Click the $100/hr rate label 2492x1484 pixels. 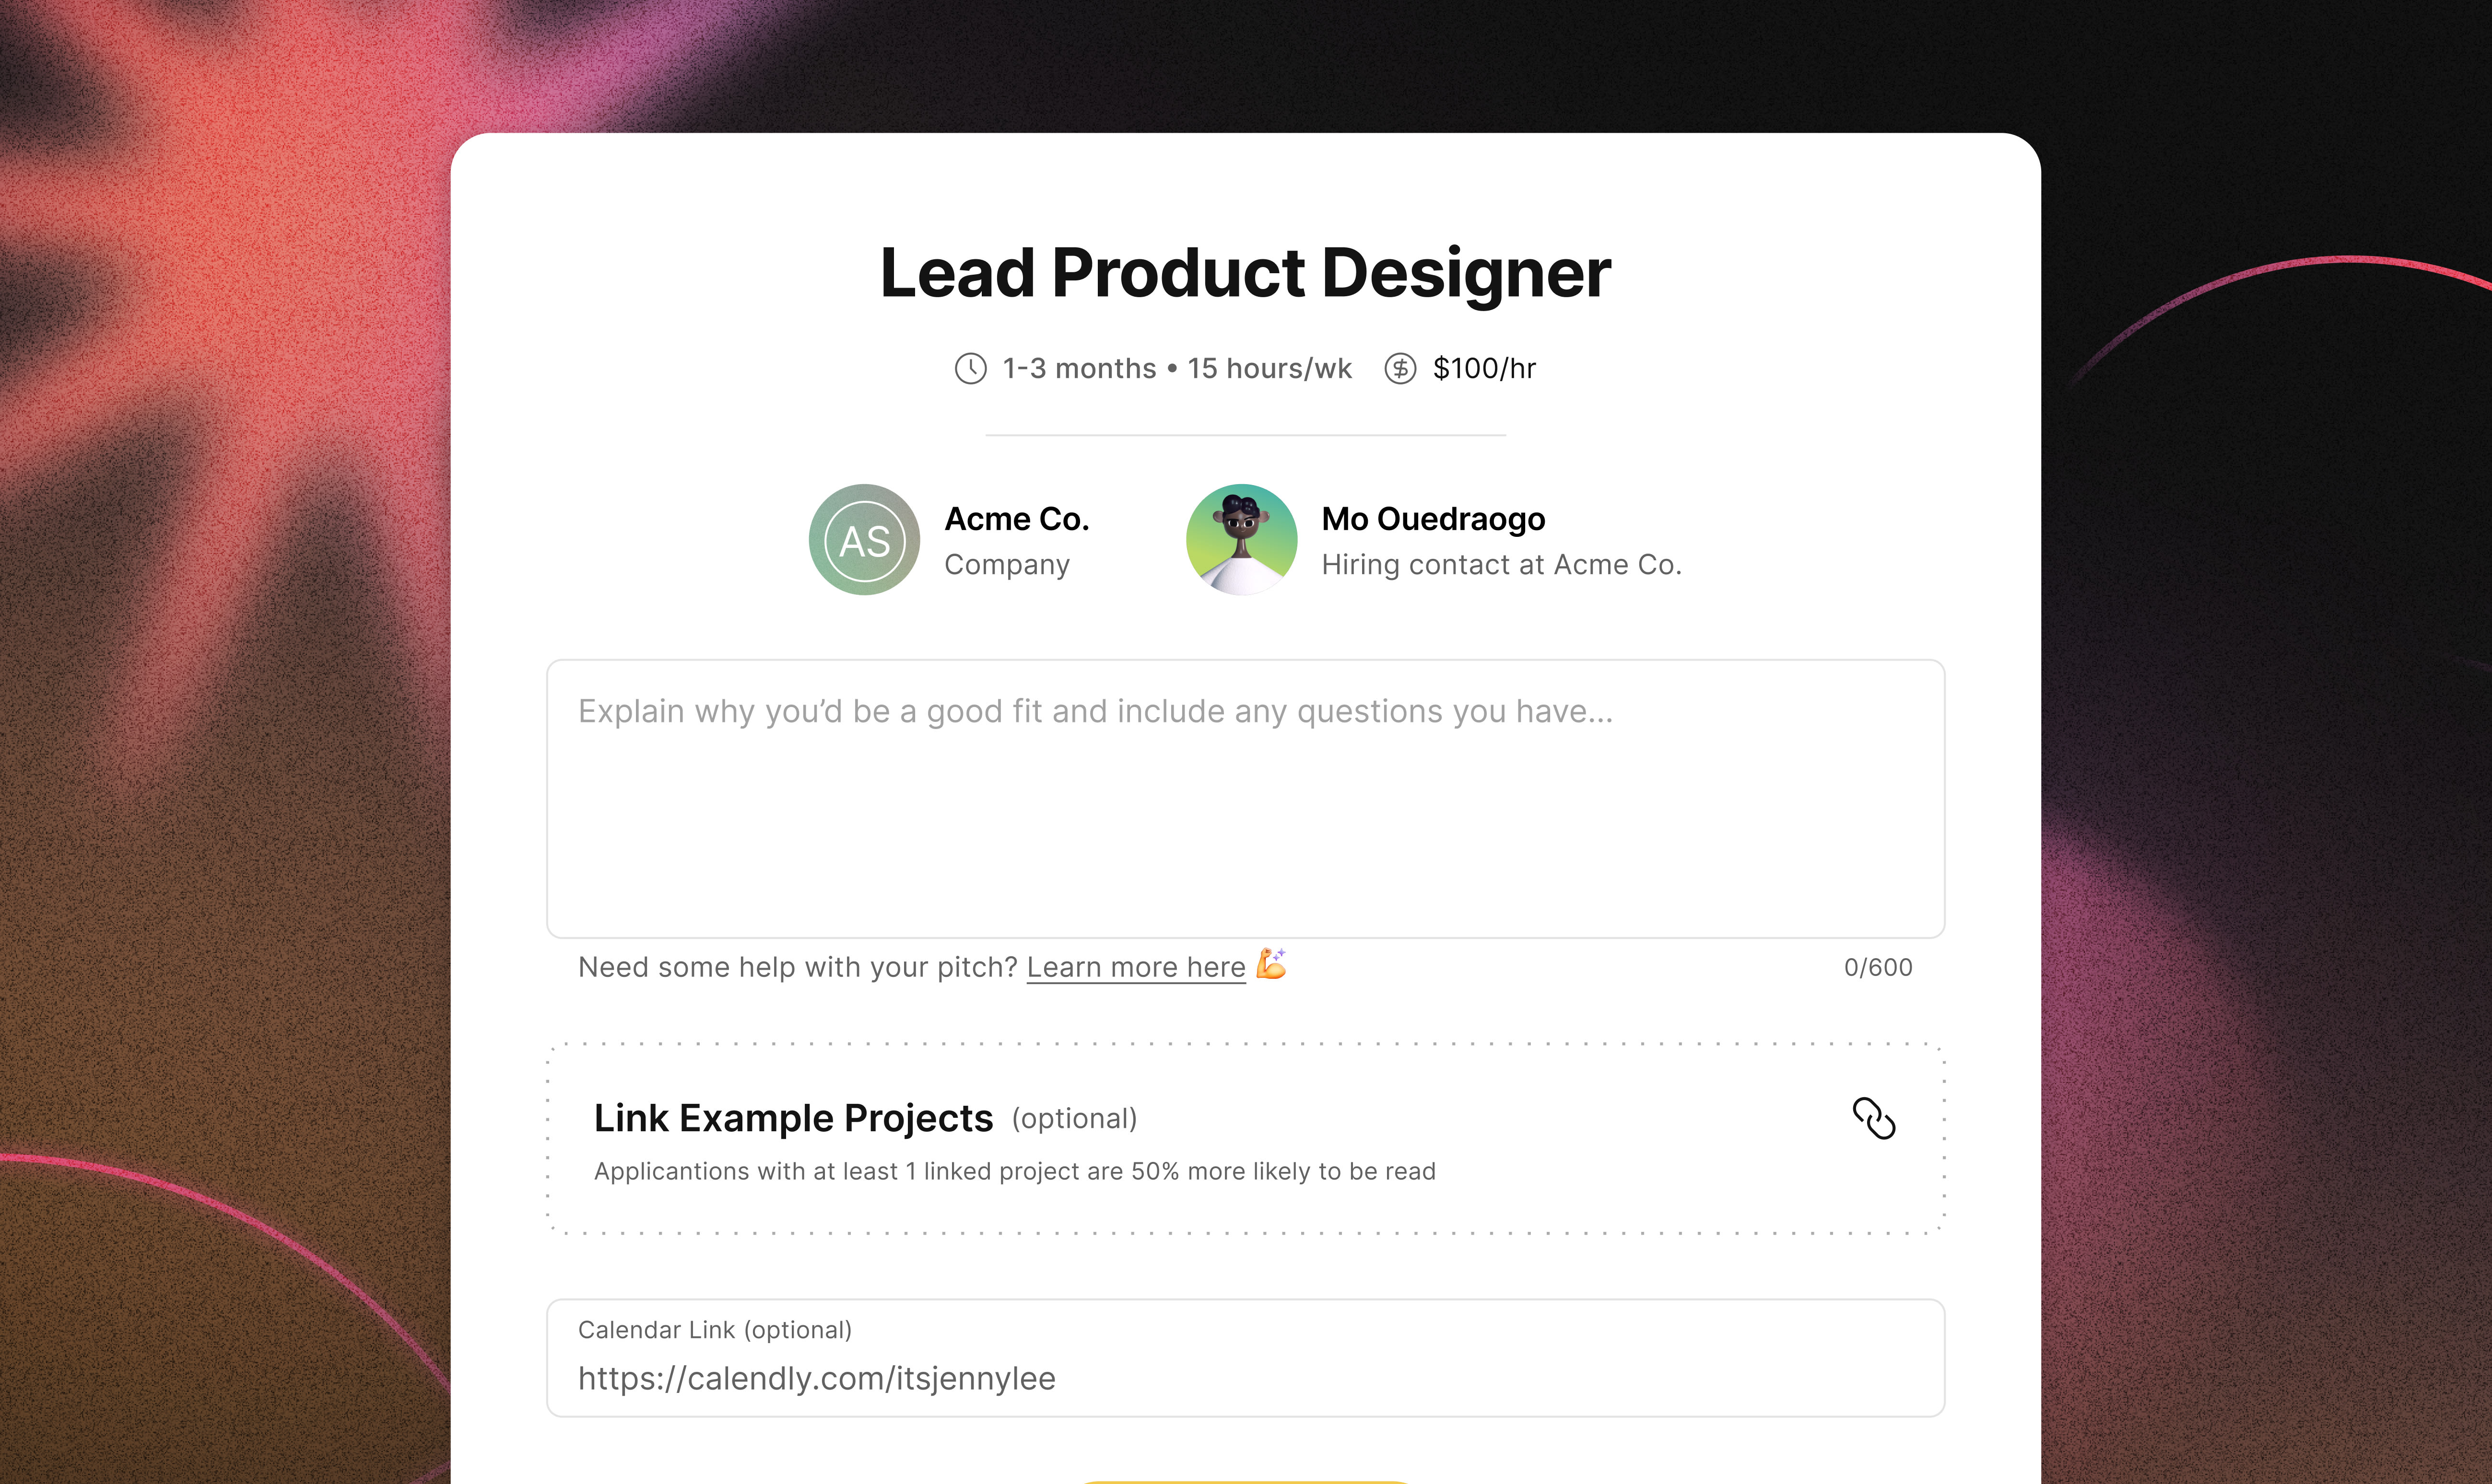coord(1484,368)
